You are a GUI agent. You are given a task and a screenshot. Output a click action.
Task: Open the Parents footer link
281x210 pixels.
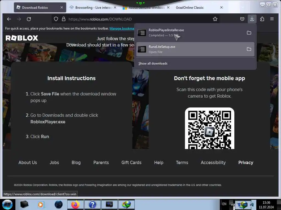(x=101, y=162)
